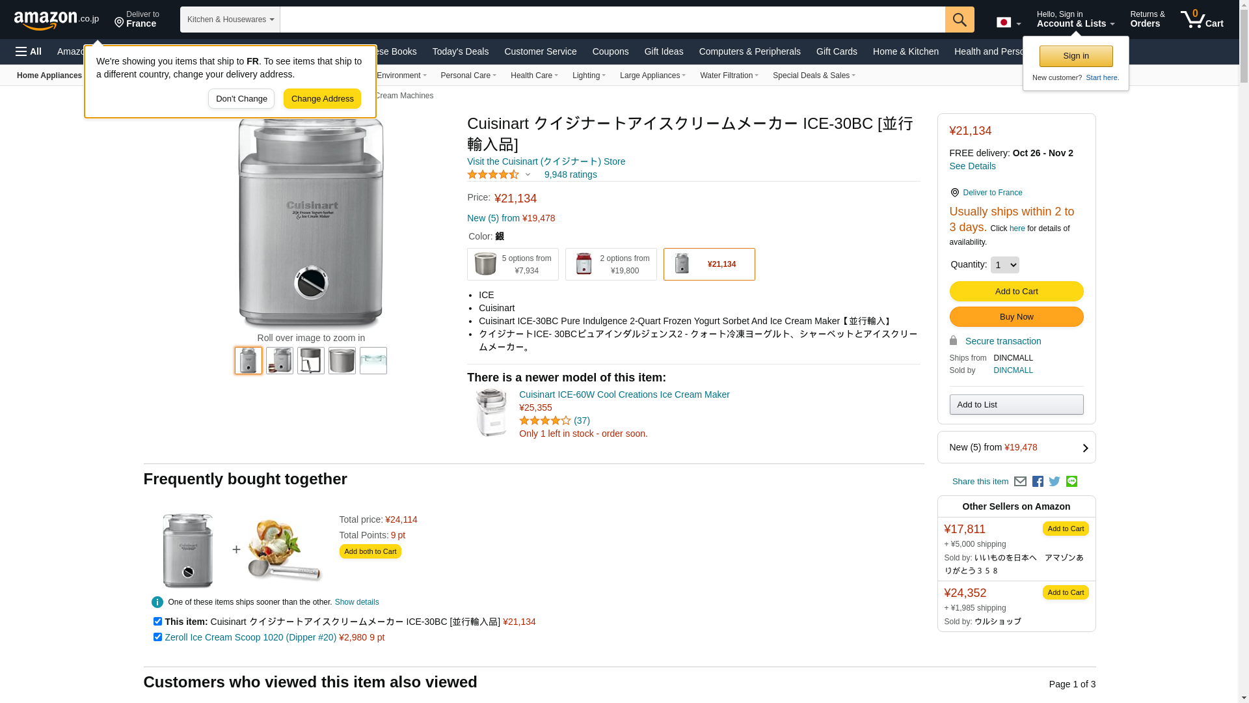Open the language flag selector
1249x703 pixels.
[1008, 23]
